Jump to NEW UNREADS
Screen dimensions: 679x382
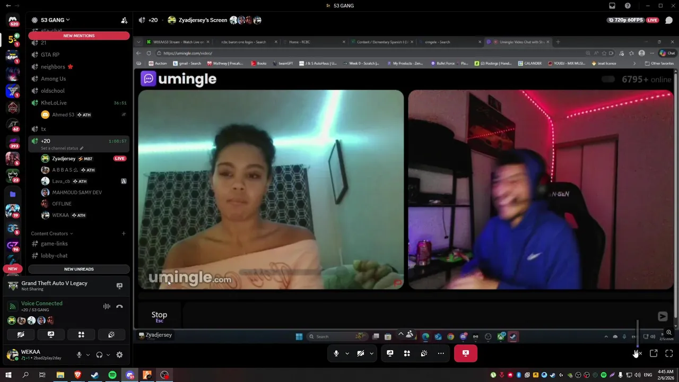79,269
